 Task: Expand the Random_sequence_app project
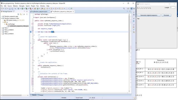point(1,16)
